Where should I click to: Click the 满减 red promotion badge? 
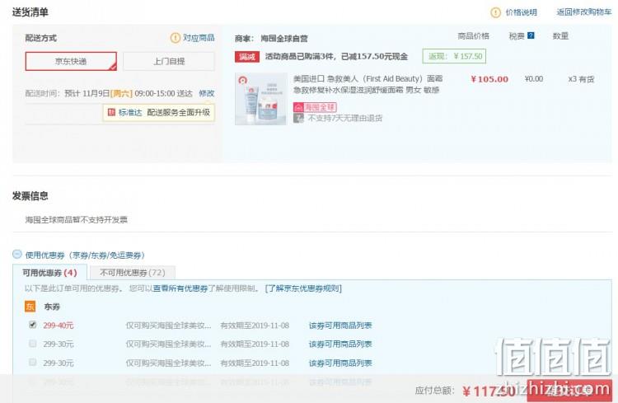(246, 57)
